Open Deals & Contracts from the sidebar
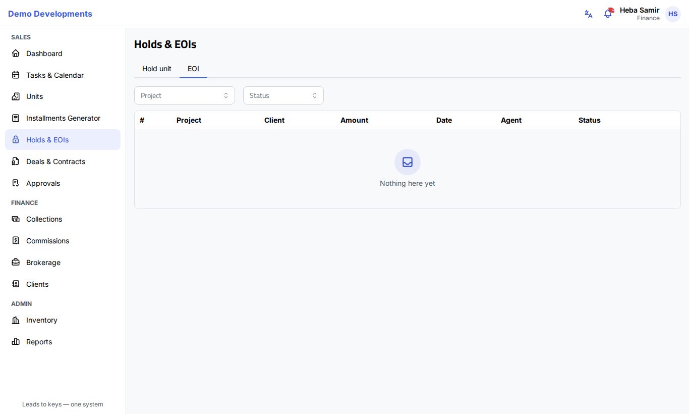This screenshot has height=414, width=689. (x=63, y=162)
